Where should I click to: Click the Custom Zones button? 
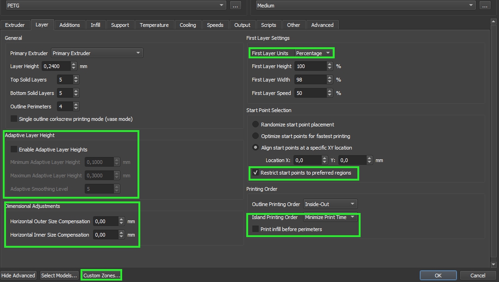click(101, 276)
